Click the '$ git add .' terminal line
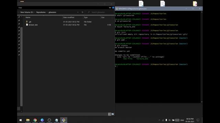This screenshot has width=220, height=123. (x=121, y=40)
